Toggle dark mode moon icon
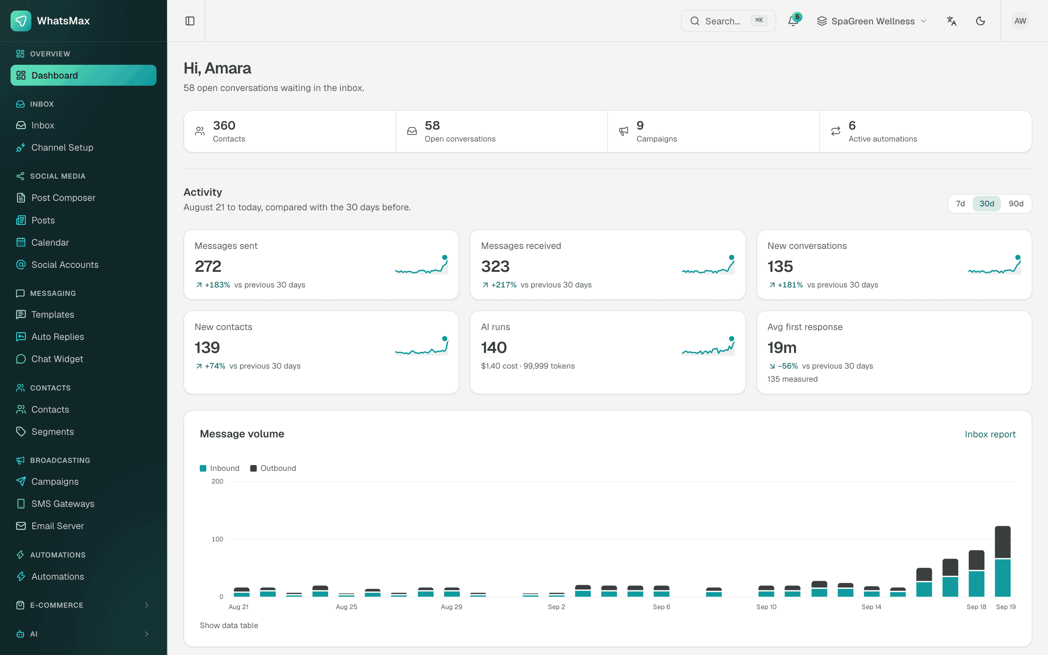The width and height of the screenshot is (1048, 655). [980, 21]
